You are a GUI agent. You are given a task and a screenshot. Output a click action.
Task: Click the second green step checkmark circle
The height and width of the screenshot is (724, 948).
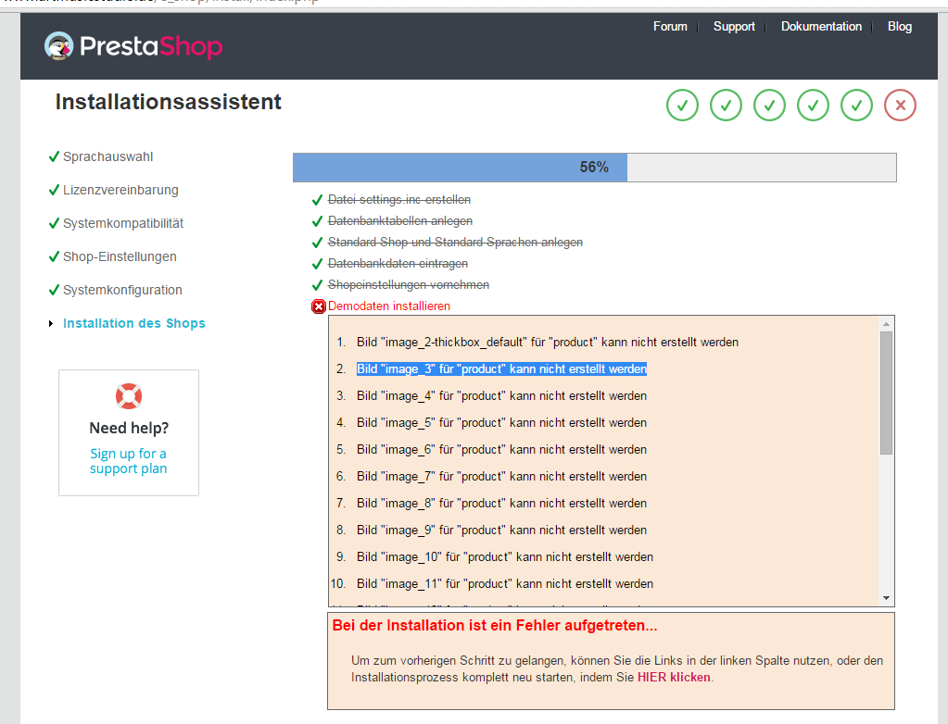pos(726,105)
